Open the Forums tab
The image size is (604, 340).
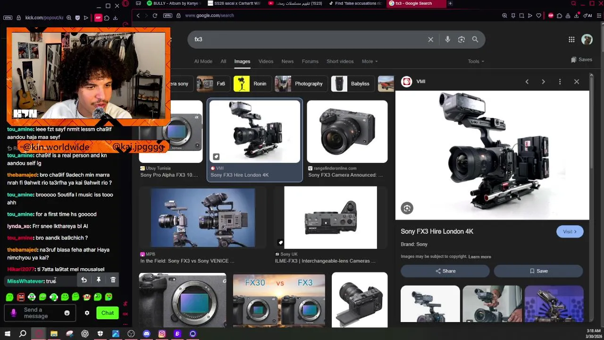[310, 61]
